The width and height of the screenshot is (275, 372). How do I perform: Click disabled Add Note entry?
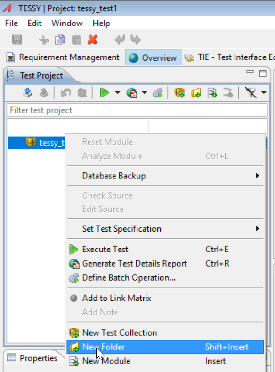pyautogui.click(x=165, y=312)
